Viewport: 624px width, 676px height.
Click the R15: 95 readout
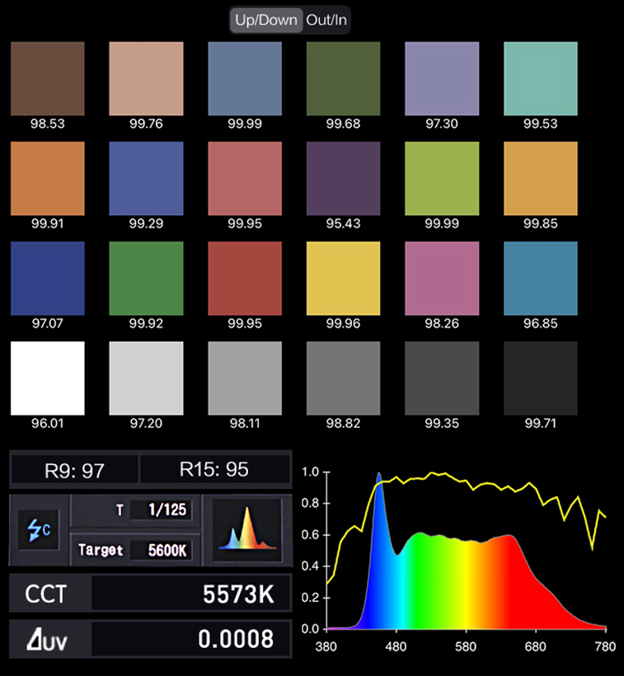[x=214, y=470]
